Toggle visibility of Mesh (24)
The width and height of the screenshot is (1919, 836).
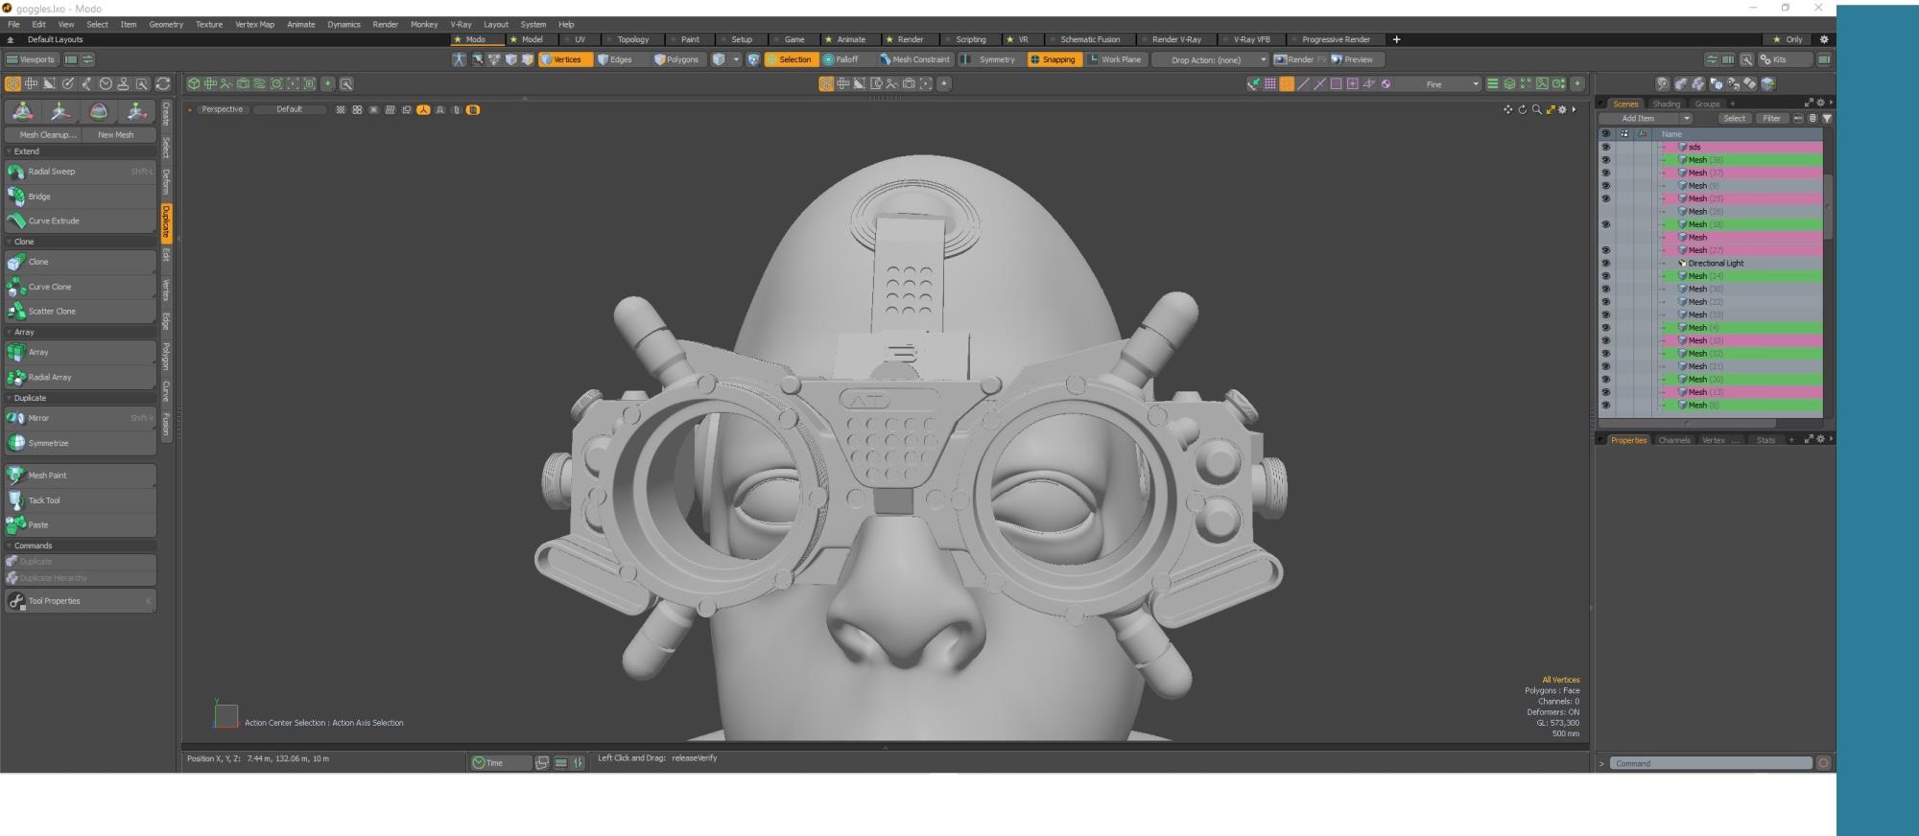[x=1605, y=276]
